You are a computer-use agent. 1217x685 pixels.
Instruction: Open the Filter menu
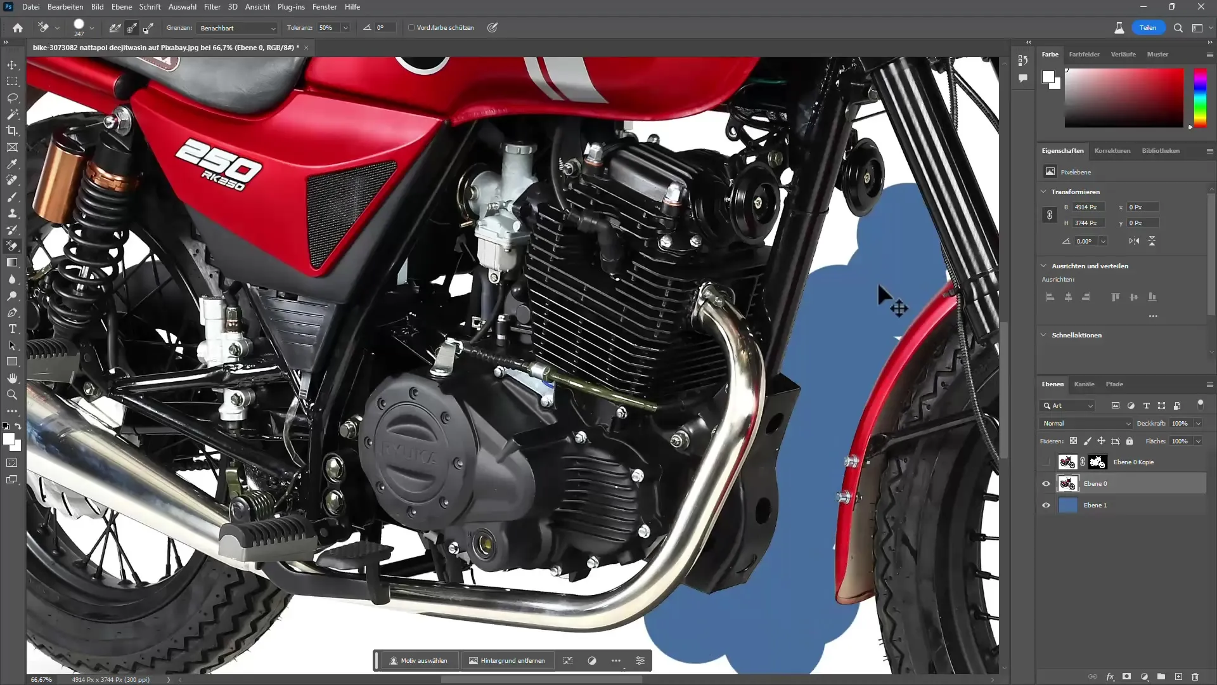pos(212,7)
